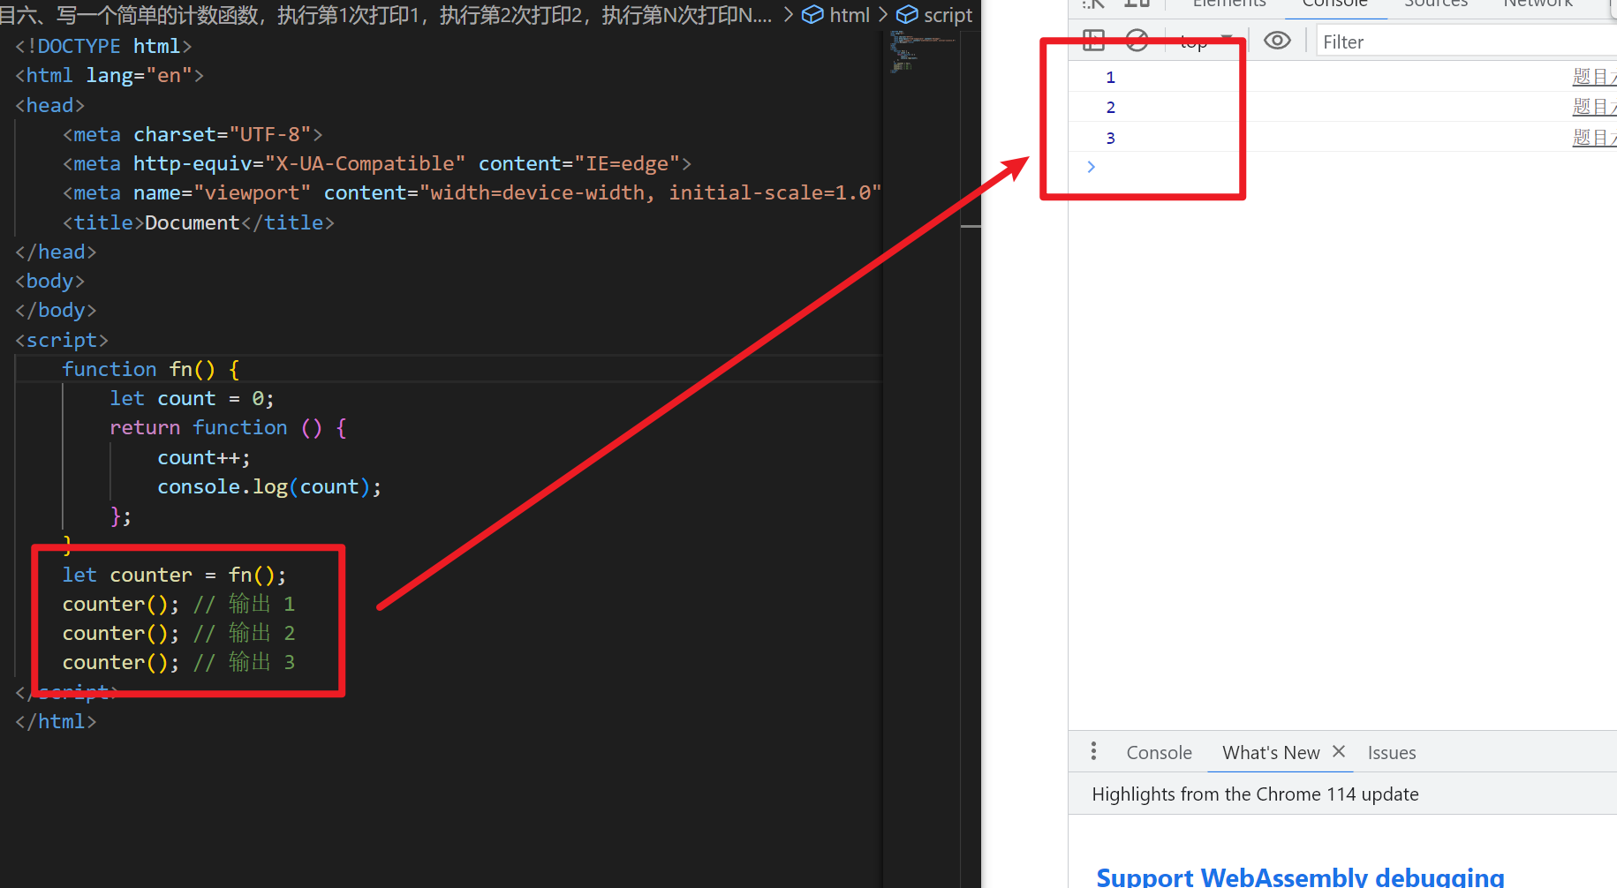This screenshot has width=1617, height=888.
Task: Click 'Highlights from the Chrome 114 update' text
Action: tap(1255, 794)
